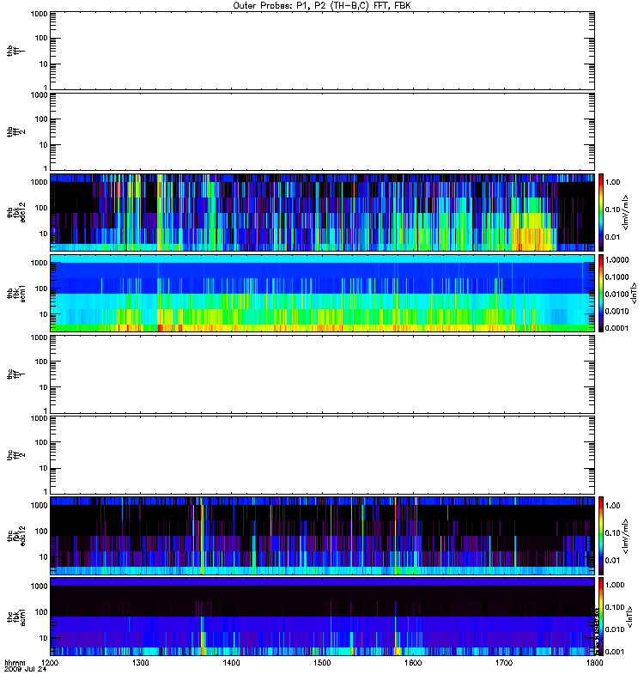Click the '0.001' value on thc scm1 color bar
644x687 pixels.
pyautogui.click(x=615, y=652)
